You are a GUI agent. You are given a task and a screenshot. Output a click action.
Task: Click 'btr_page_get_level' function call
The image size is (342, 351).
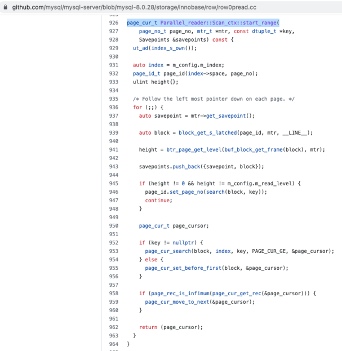194,150
